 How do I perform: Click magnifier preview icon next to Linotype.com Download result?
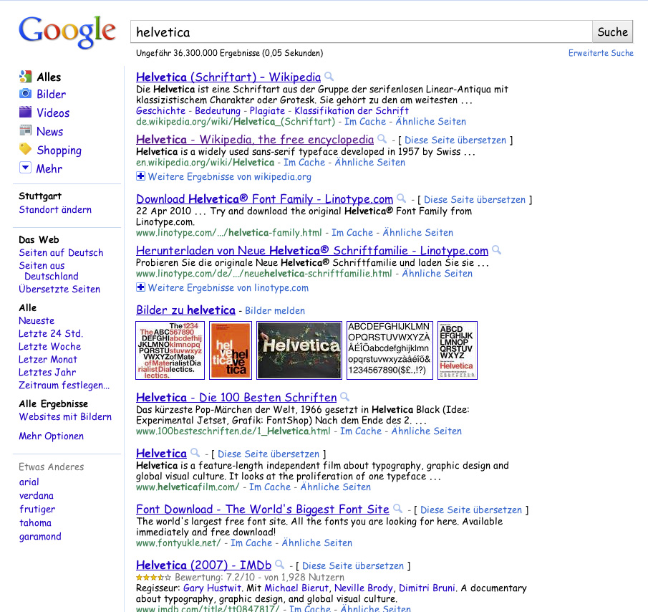[401, 198]
